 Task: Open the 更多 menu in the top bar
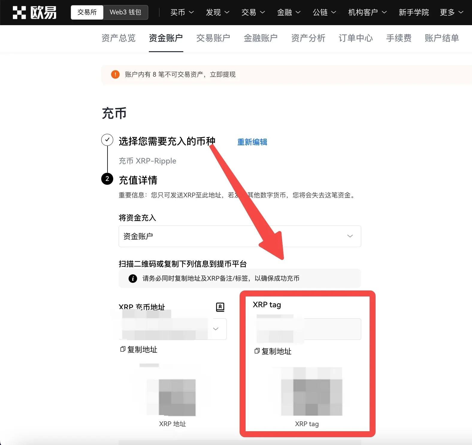point(451,12)
